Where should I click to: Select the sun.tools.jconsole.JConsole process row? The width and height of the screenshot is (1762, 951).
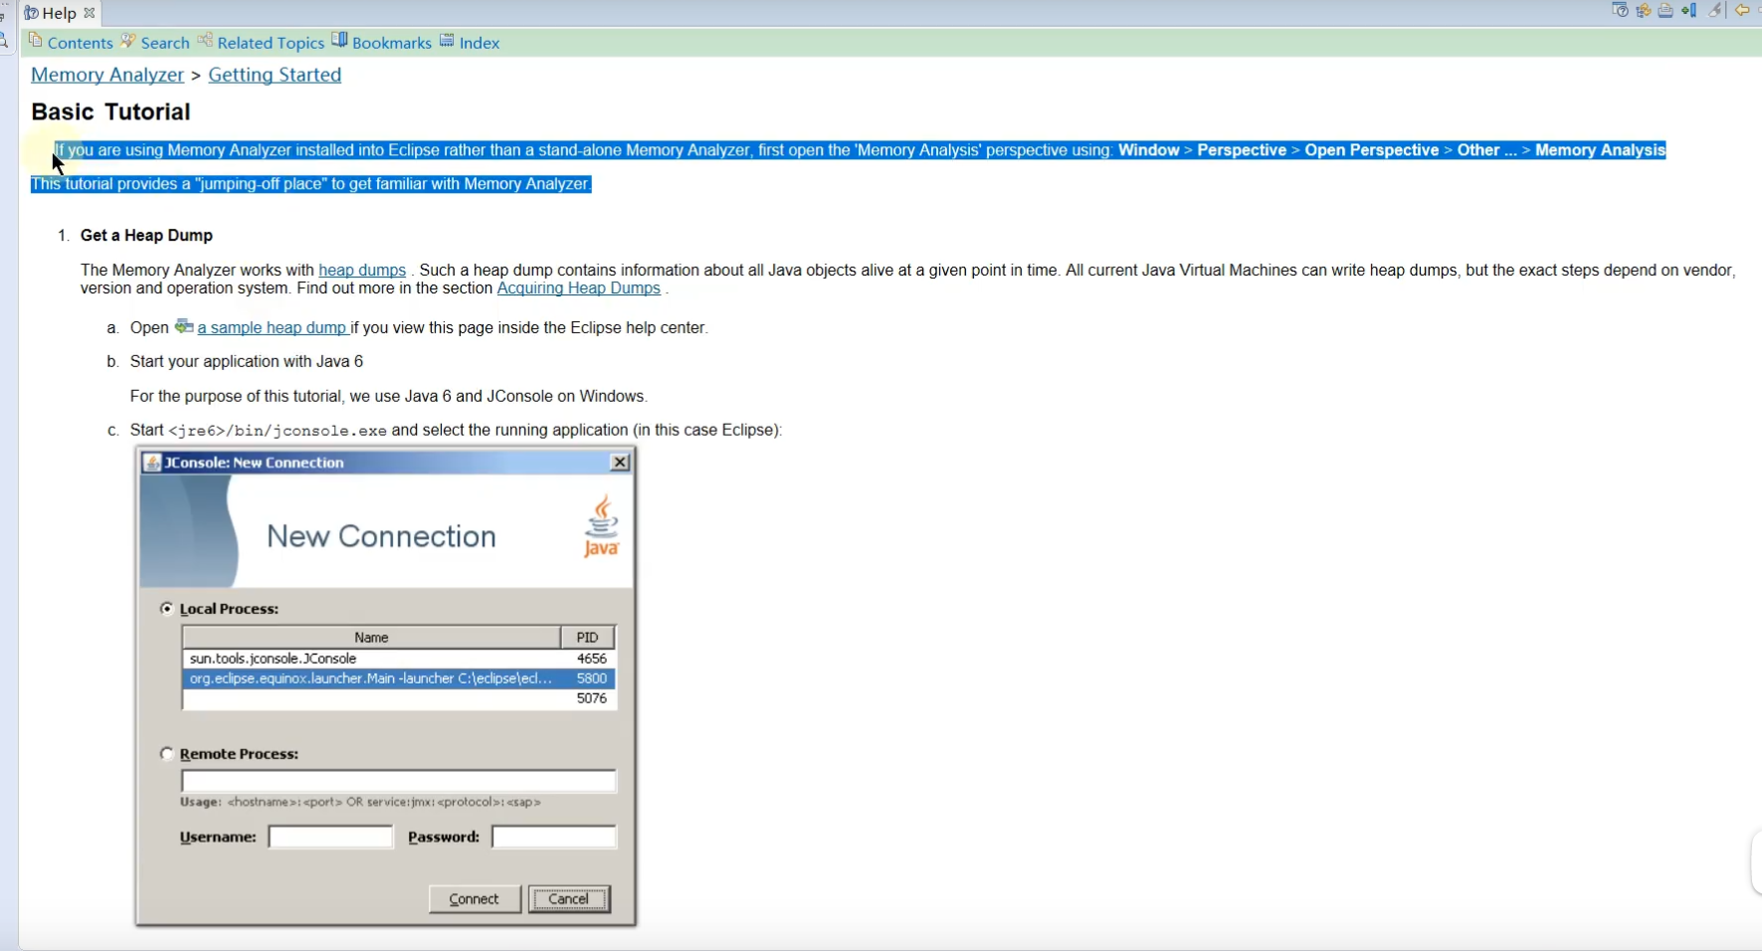tap(399, 659)
